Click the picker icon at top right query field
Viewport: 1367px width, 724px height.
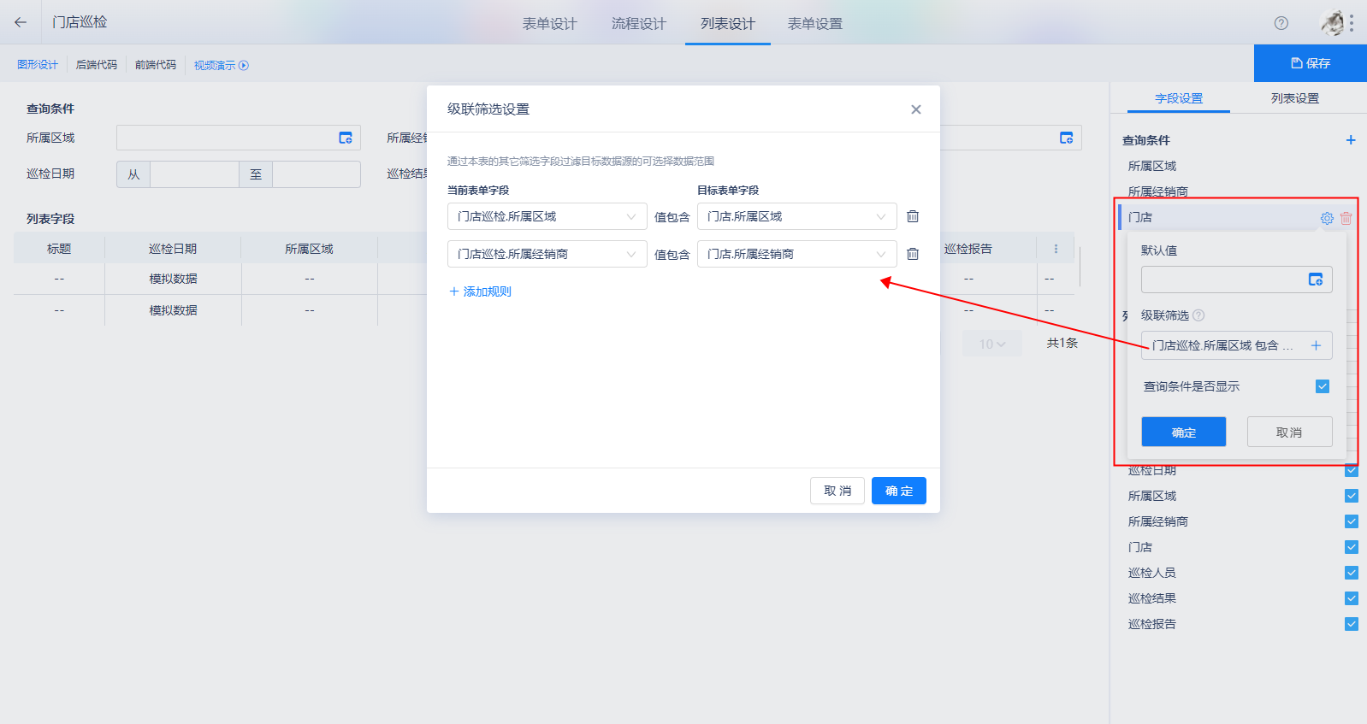click(x=1067, y=138)
